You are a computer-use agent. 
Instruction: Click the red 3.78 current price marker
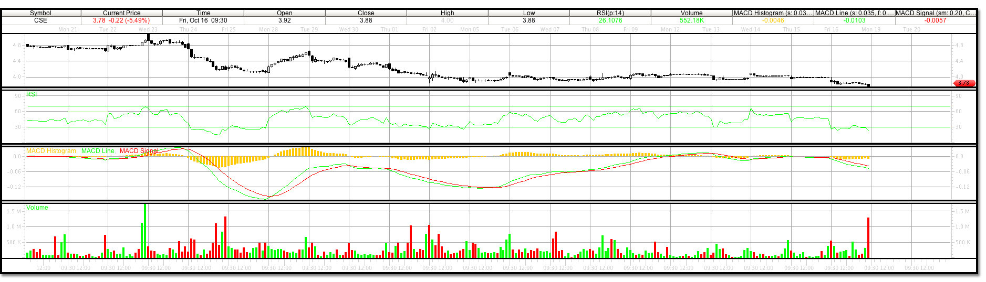pos(964,83)
